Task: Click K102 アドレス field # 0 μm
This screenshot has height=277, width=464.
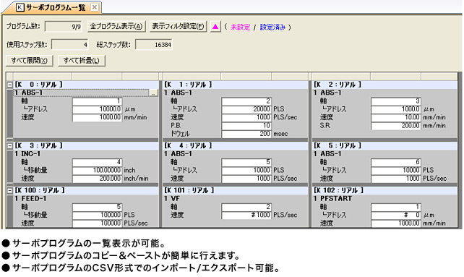Action: pyautogui.click(x=396, y=215)
